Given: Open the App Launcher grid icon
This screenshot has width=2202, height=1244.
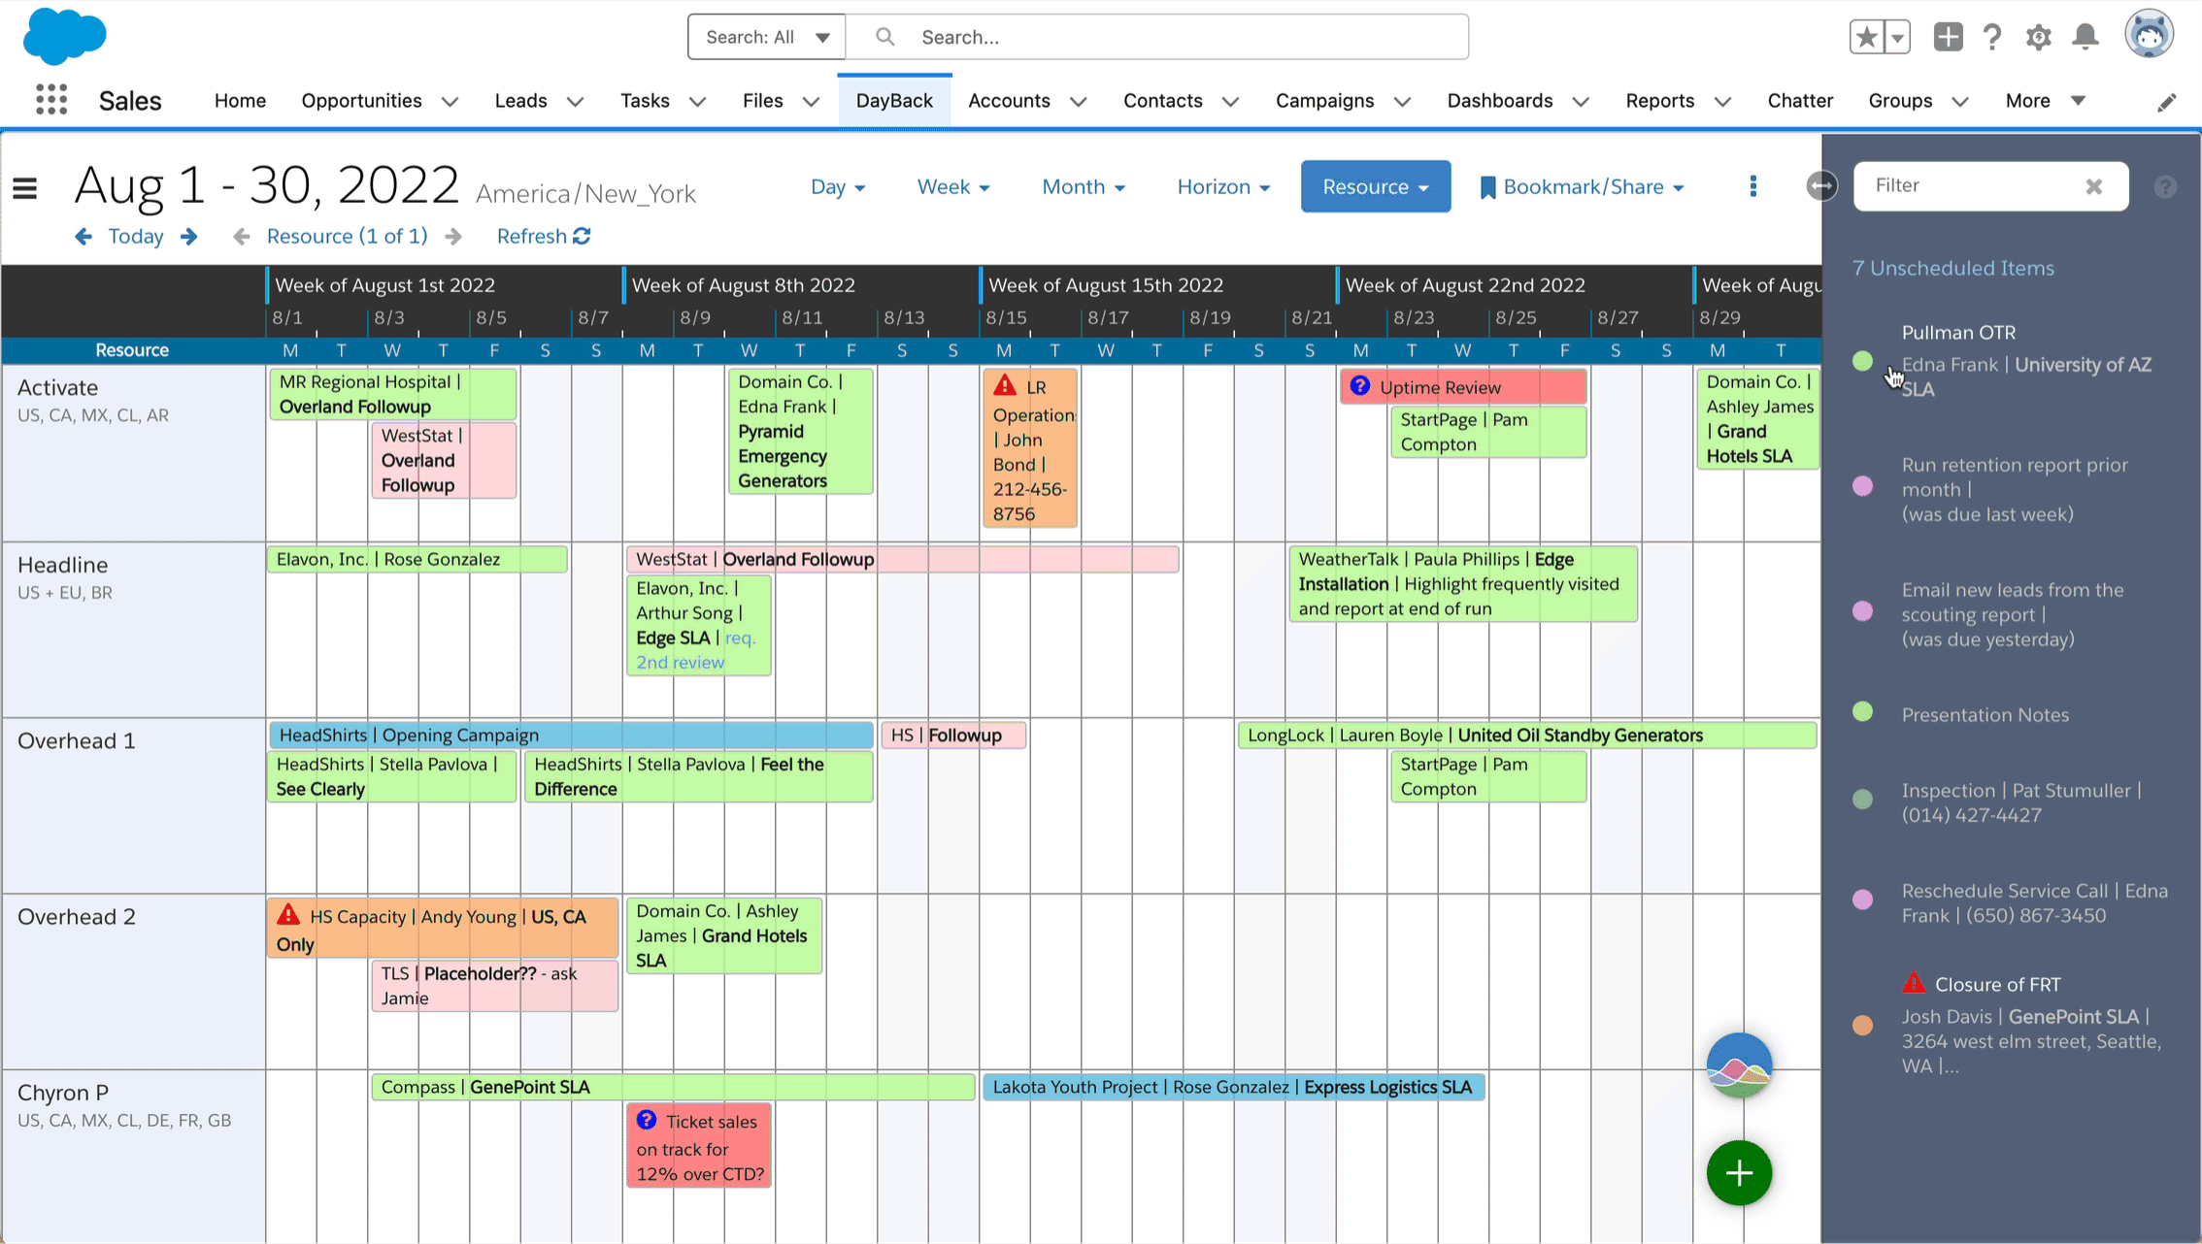Looking at the screenshot, I should 51,100.
